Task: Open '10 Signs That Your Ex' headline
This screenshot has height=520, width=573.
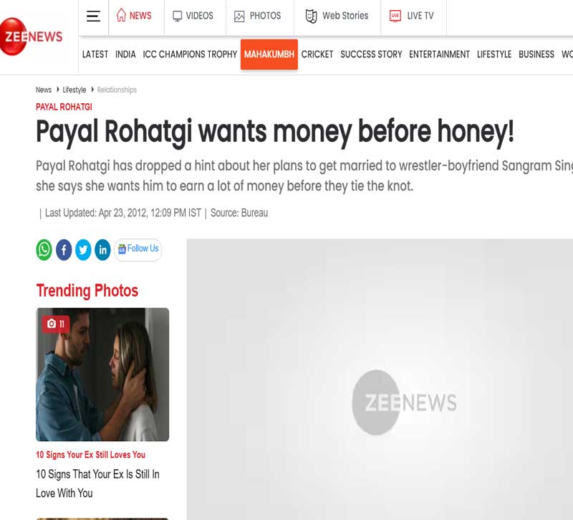Action: coord(97,483)
